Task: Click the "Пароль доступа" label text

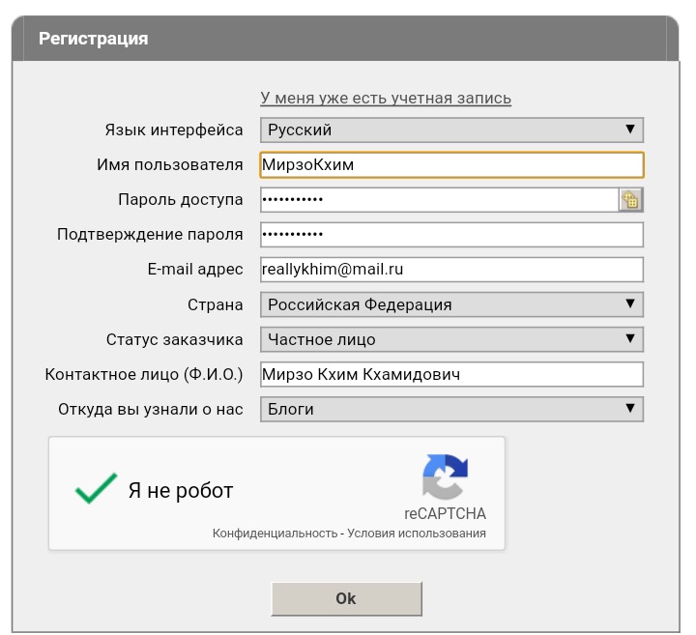Action: (x=180, y=200)
